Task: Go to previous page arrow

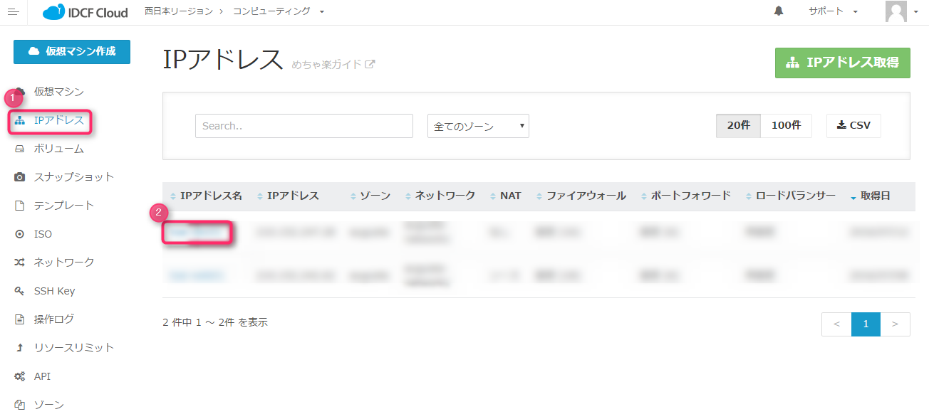Action: click(x=836, y=324)
